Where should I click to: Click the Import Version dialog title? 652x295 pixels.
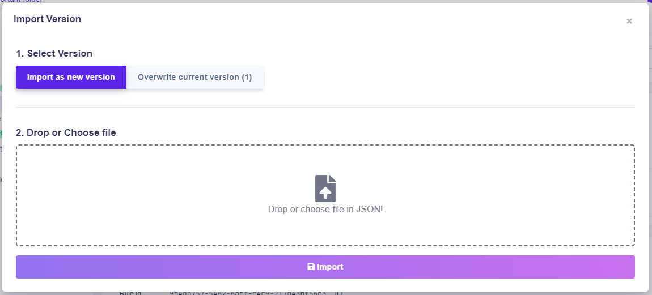(x=47, y=19)
